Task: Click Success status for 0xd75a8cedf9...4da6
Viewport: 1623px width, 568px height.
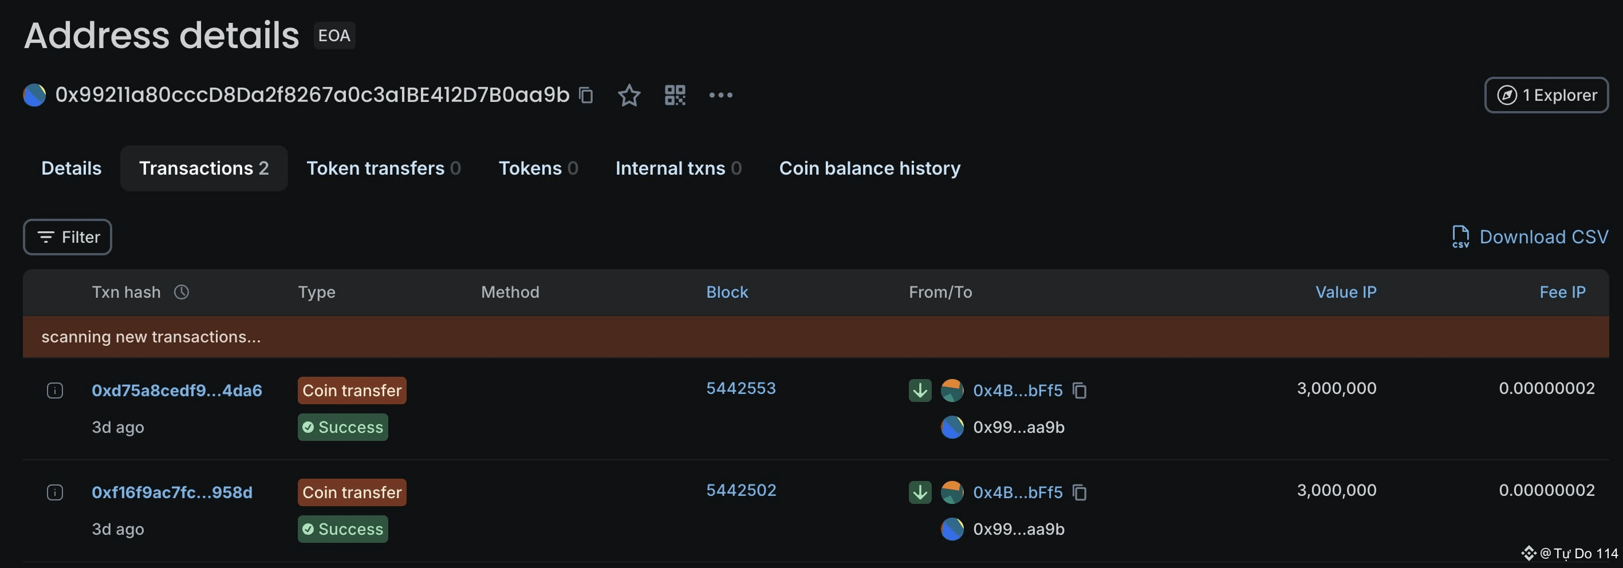Action: pyautogui.click(x=342, y=428)
